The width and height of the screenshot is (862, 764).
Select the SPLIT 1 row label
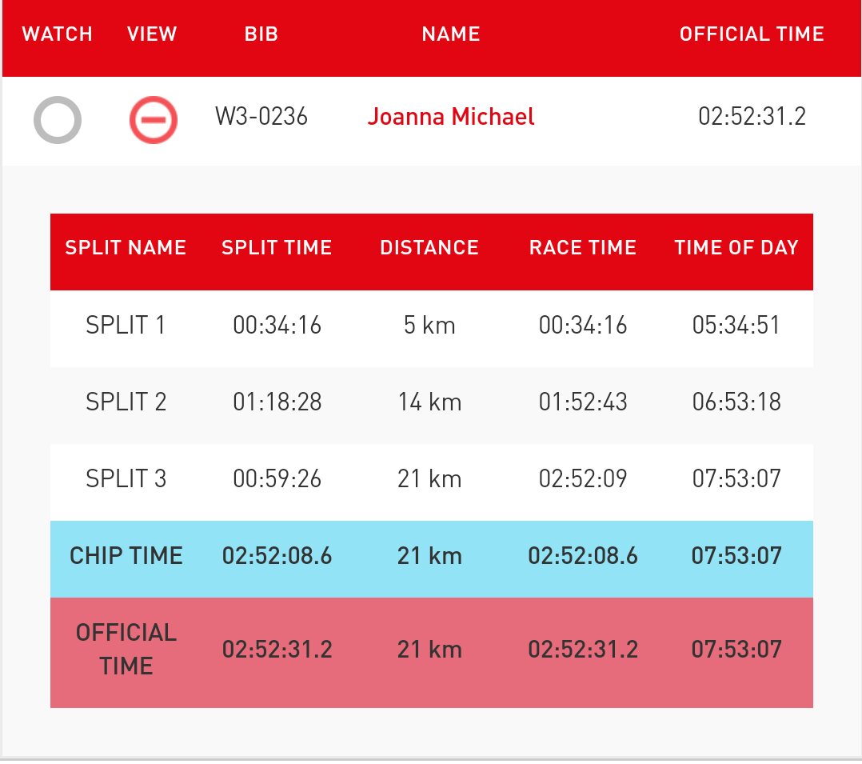126,325
